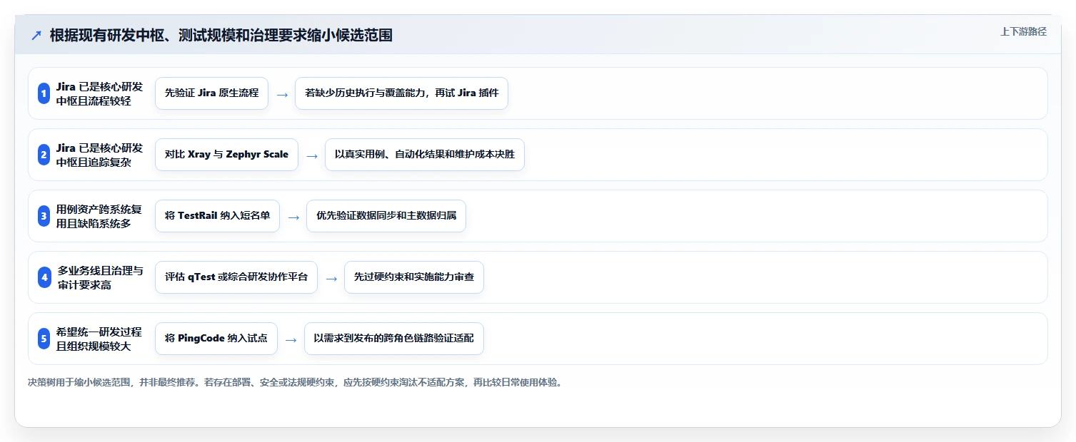Click the "对比 Xray 与 Zephyr Scale" chip

pos(226,155)
